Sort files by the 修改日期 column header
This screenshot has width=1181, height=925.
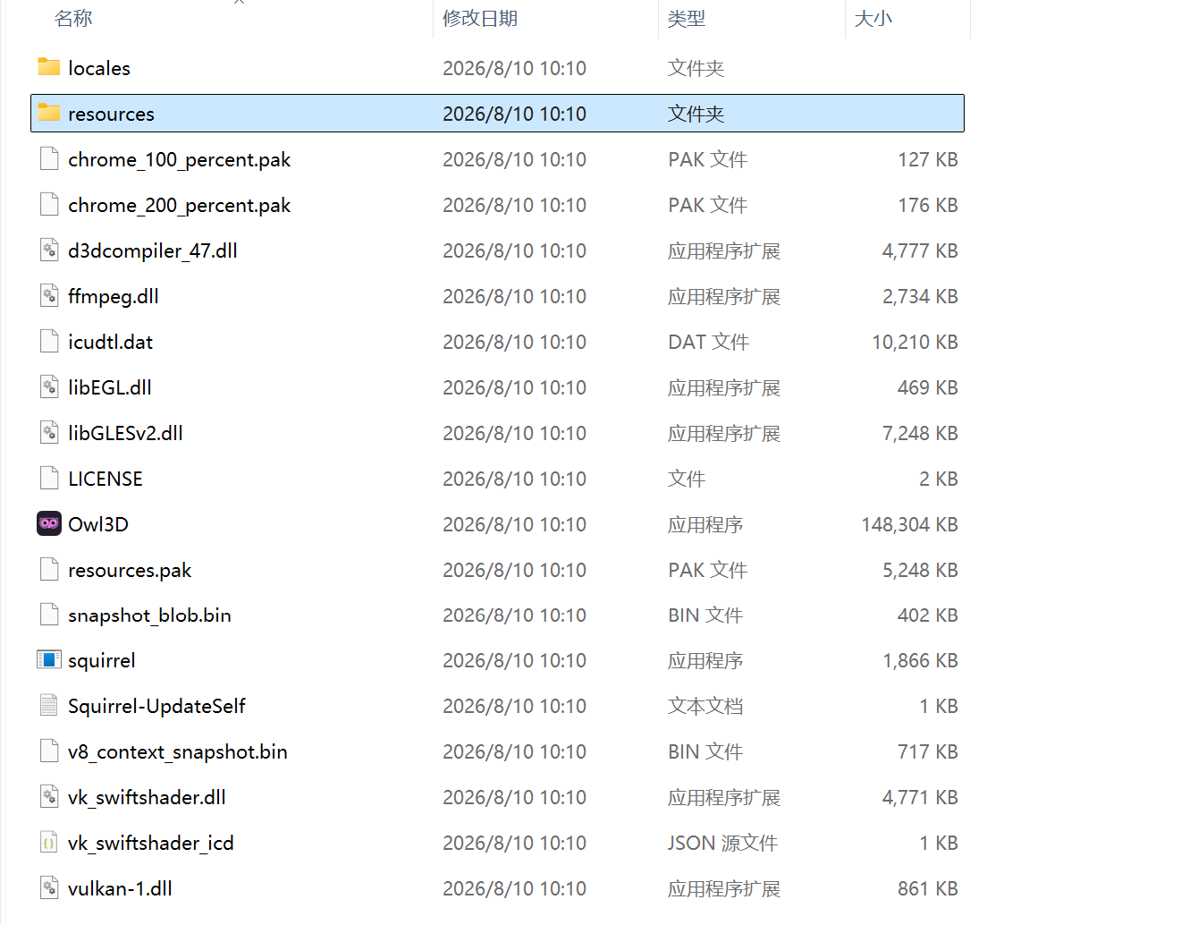[x=480, y=18]
